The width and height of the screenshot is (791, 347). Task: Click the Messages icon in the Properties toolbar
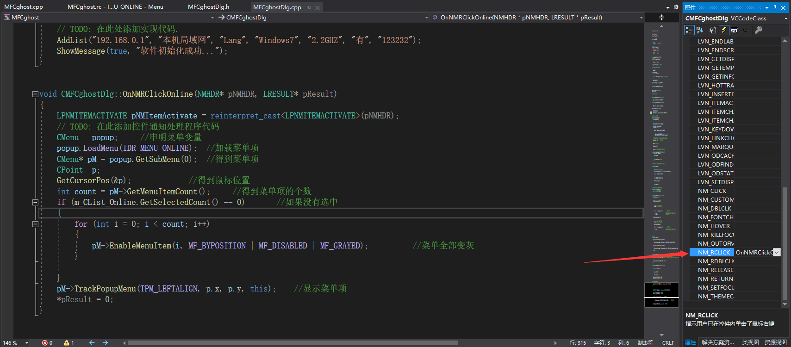pyautogui.click(x=735, y=30)
